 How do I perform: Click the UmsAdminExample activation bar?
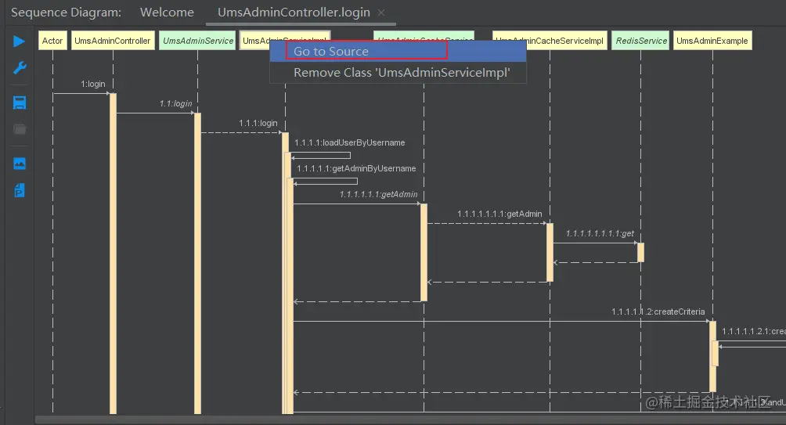click(x=712, y=357)
